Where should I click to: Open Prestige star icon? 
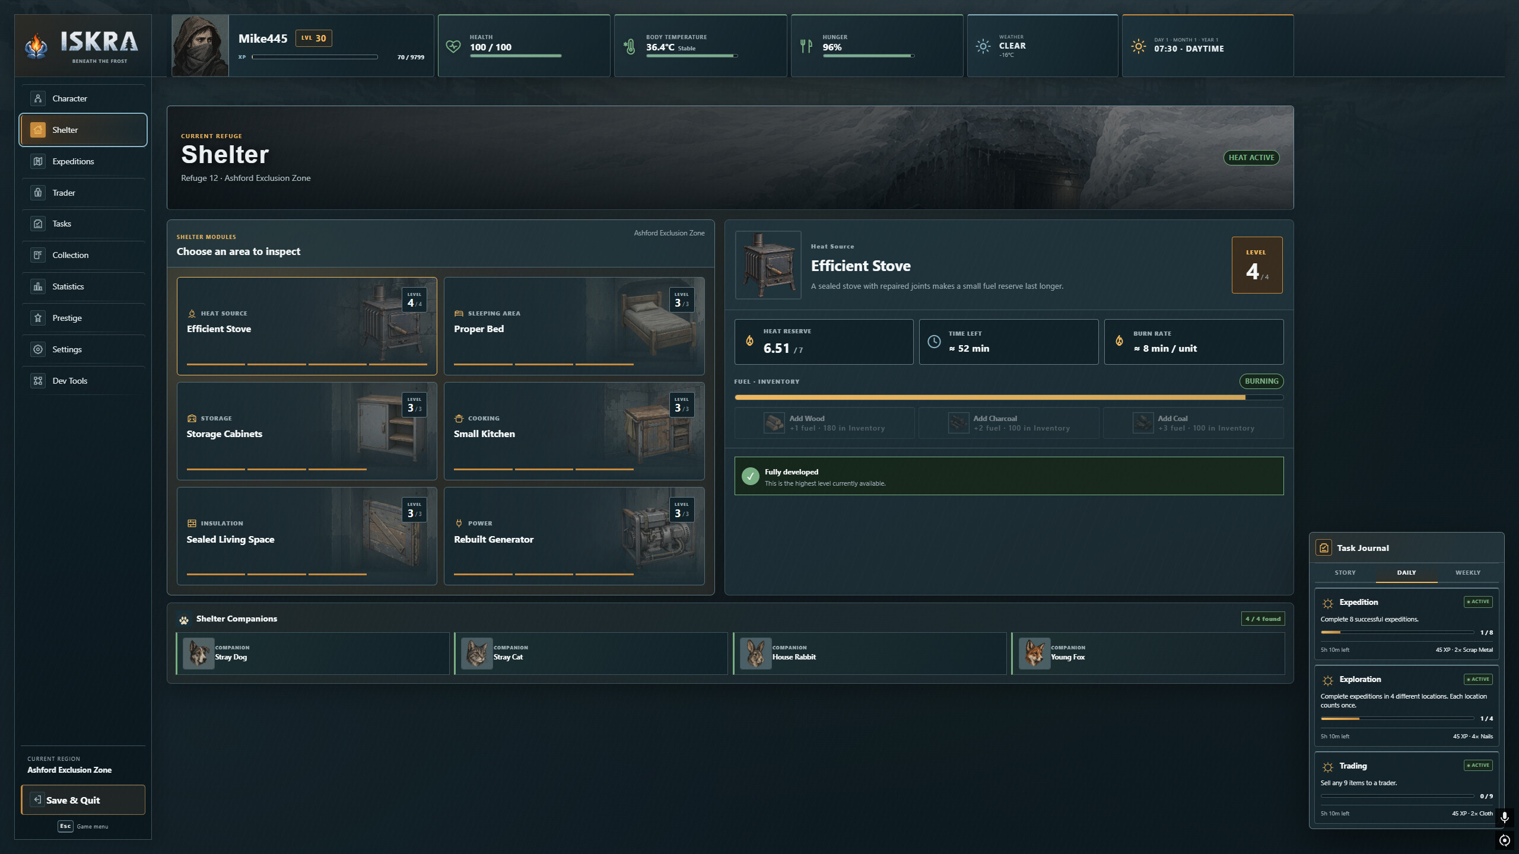pos(38,318)
